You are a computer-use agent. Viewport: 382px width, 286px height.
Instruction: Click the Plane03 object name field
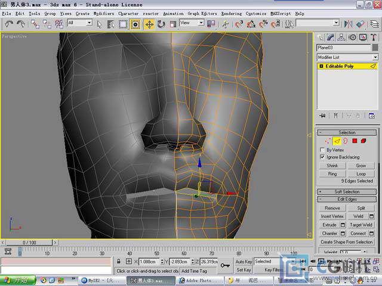click(x=344, y=48)
